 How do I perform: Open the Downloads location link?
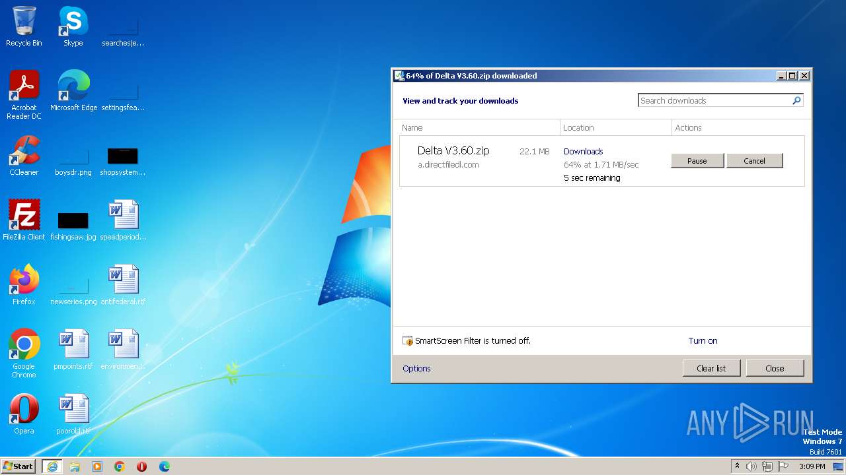583,152
